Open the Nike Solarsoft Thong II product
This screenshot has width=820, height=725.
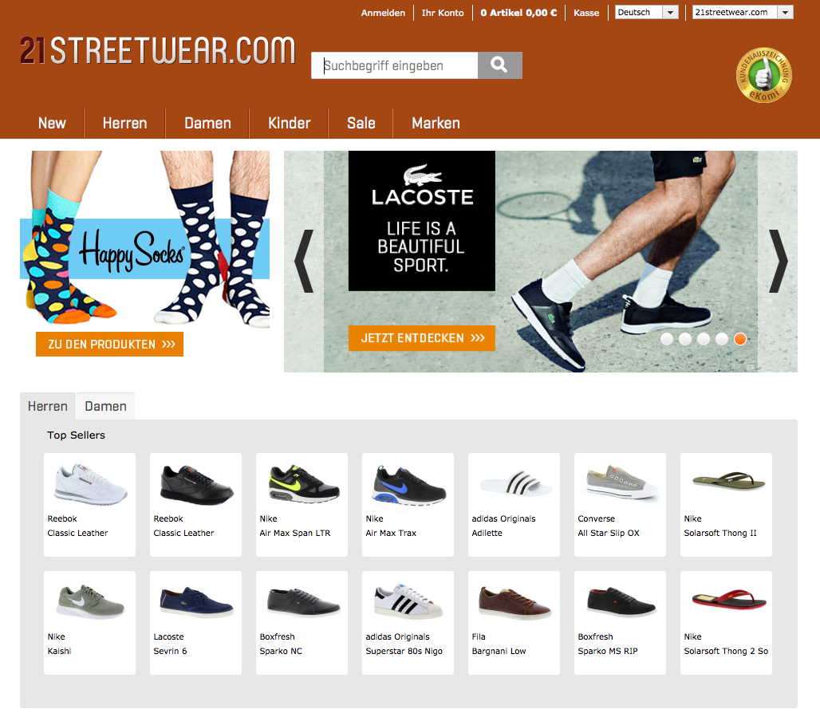[727, 505]
